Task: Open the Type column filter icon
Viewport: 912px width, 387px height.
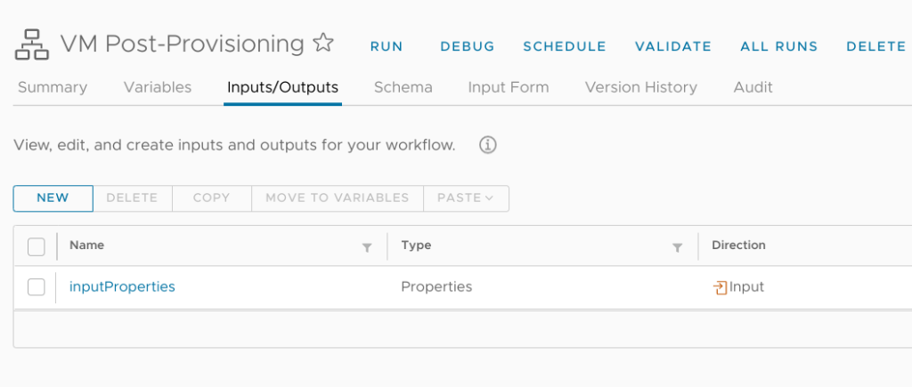Action: [677, 247]
